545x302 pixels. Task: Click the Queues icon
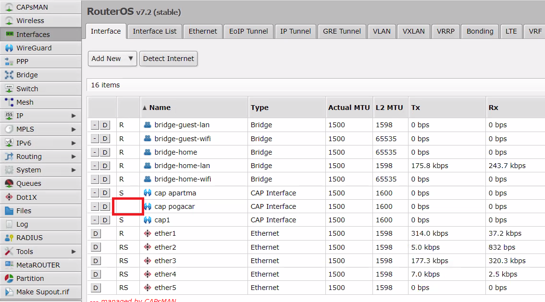tap(9, 183)
